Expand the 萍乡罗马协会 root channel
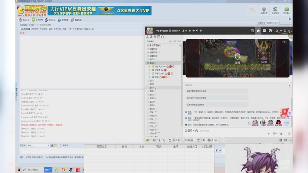 (x=148, y=45)
